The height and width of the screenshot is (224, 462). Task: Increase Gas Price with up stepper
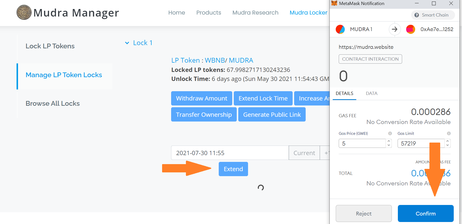pyautogui.click(x=389, y=141)
